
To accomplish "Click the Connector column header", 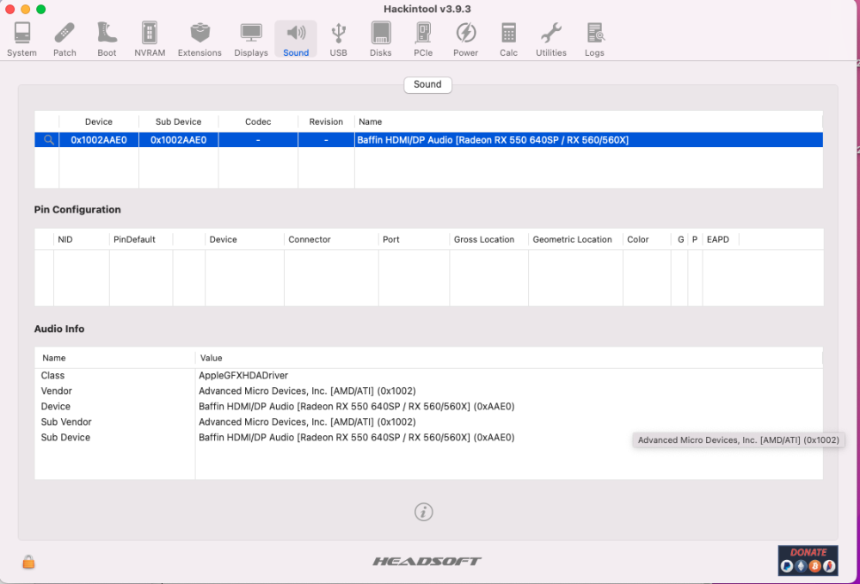I will [331, 240].
